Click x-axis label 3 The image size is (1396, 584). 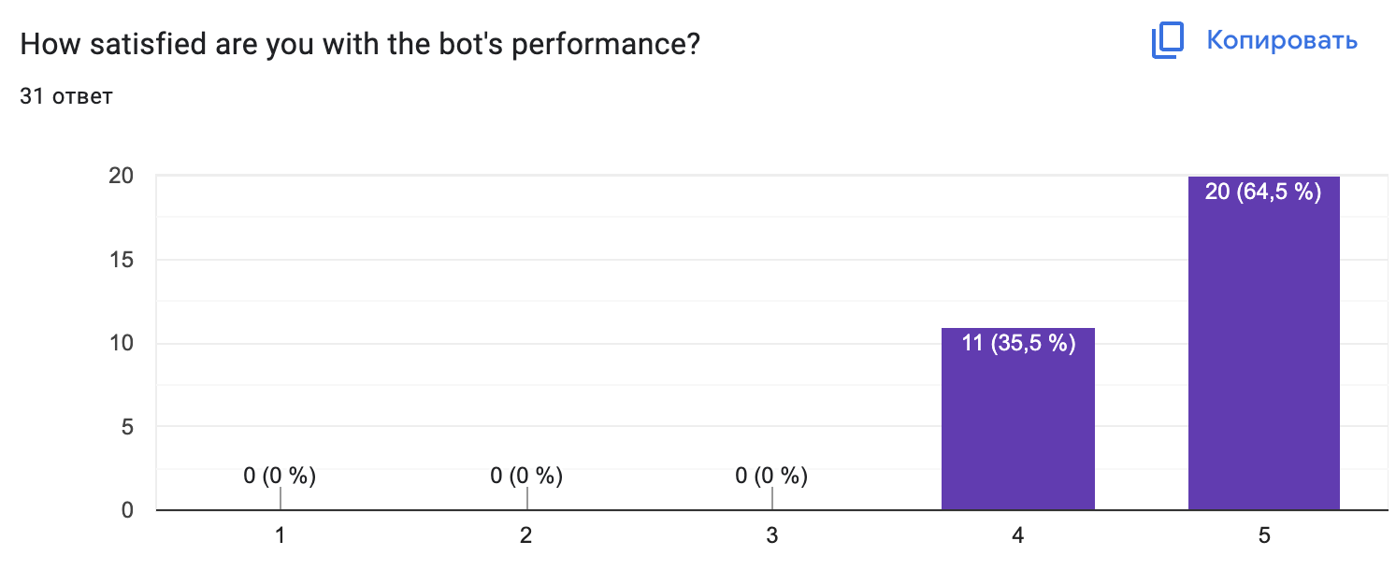click(771, 536)
